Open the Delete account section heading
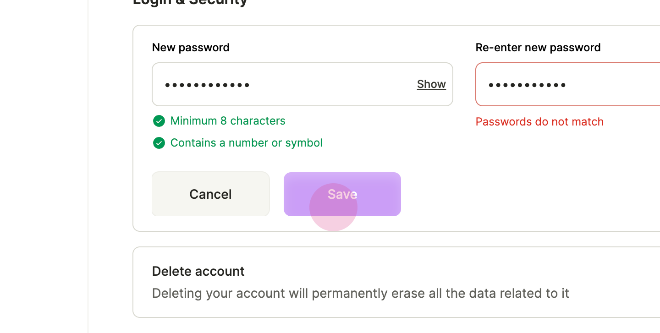Screen dimensions: 660x333 (x=198, y=271)
